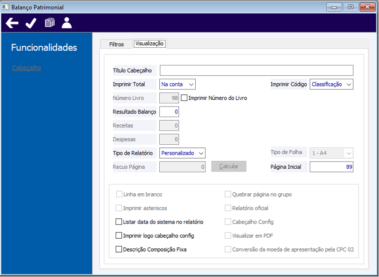Open the Imprimir Total dropdown

pos(177,85)
